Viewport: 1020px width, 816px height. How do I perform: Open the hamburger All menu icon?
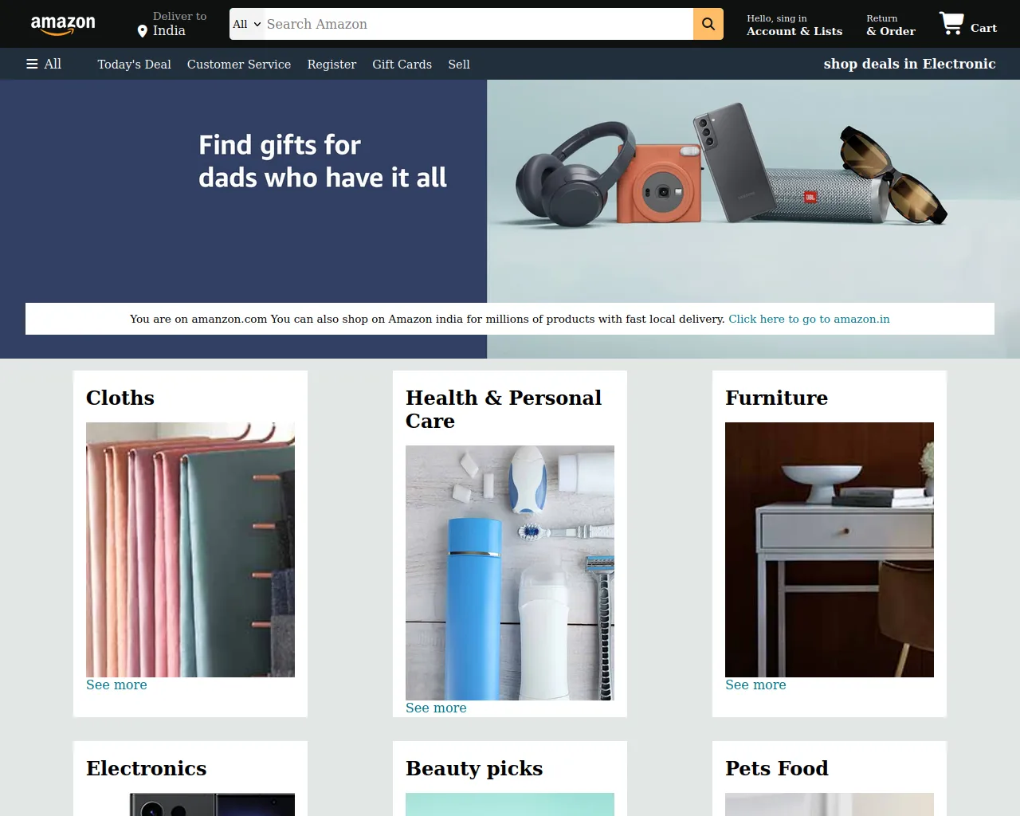click(32, 64)
